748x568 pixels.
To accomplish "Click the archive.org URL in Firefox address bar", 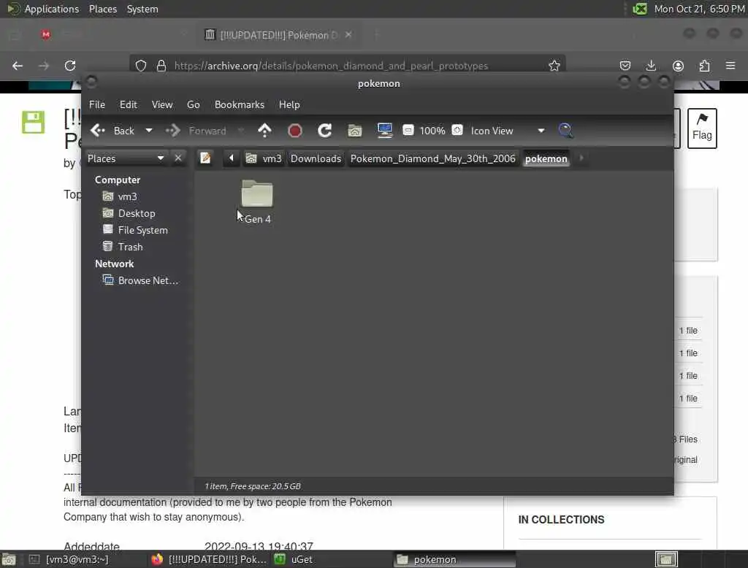I will [x=331, y=66].
